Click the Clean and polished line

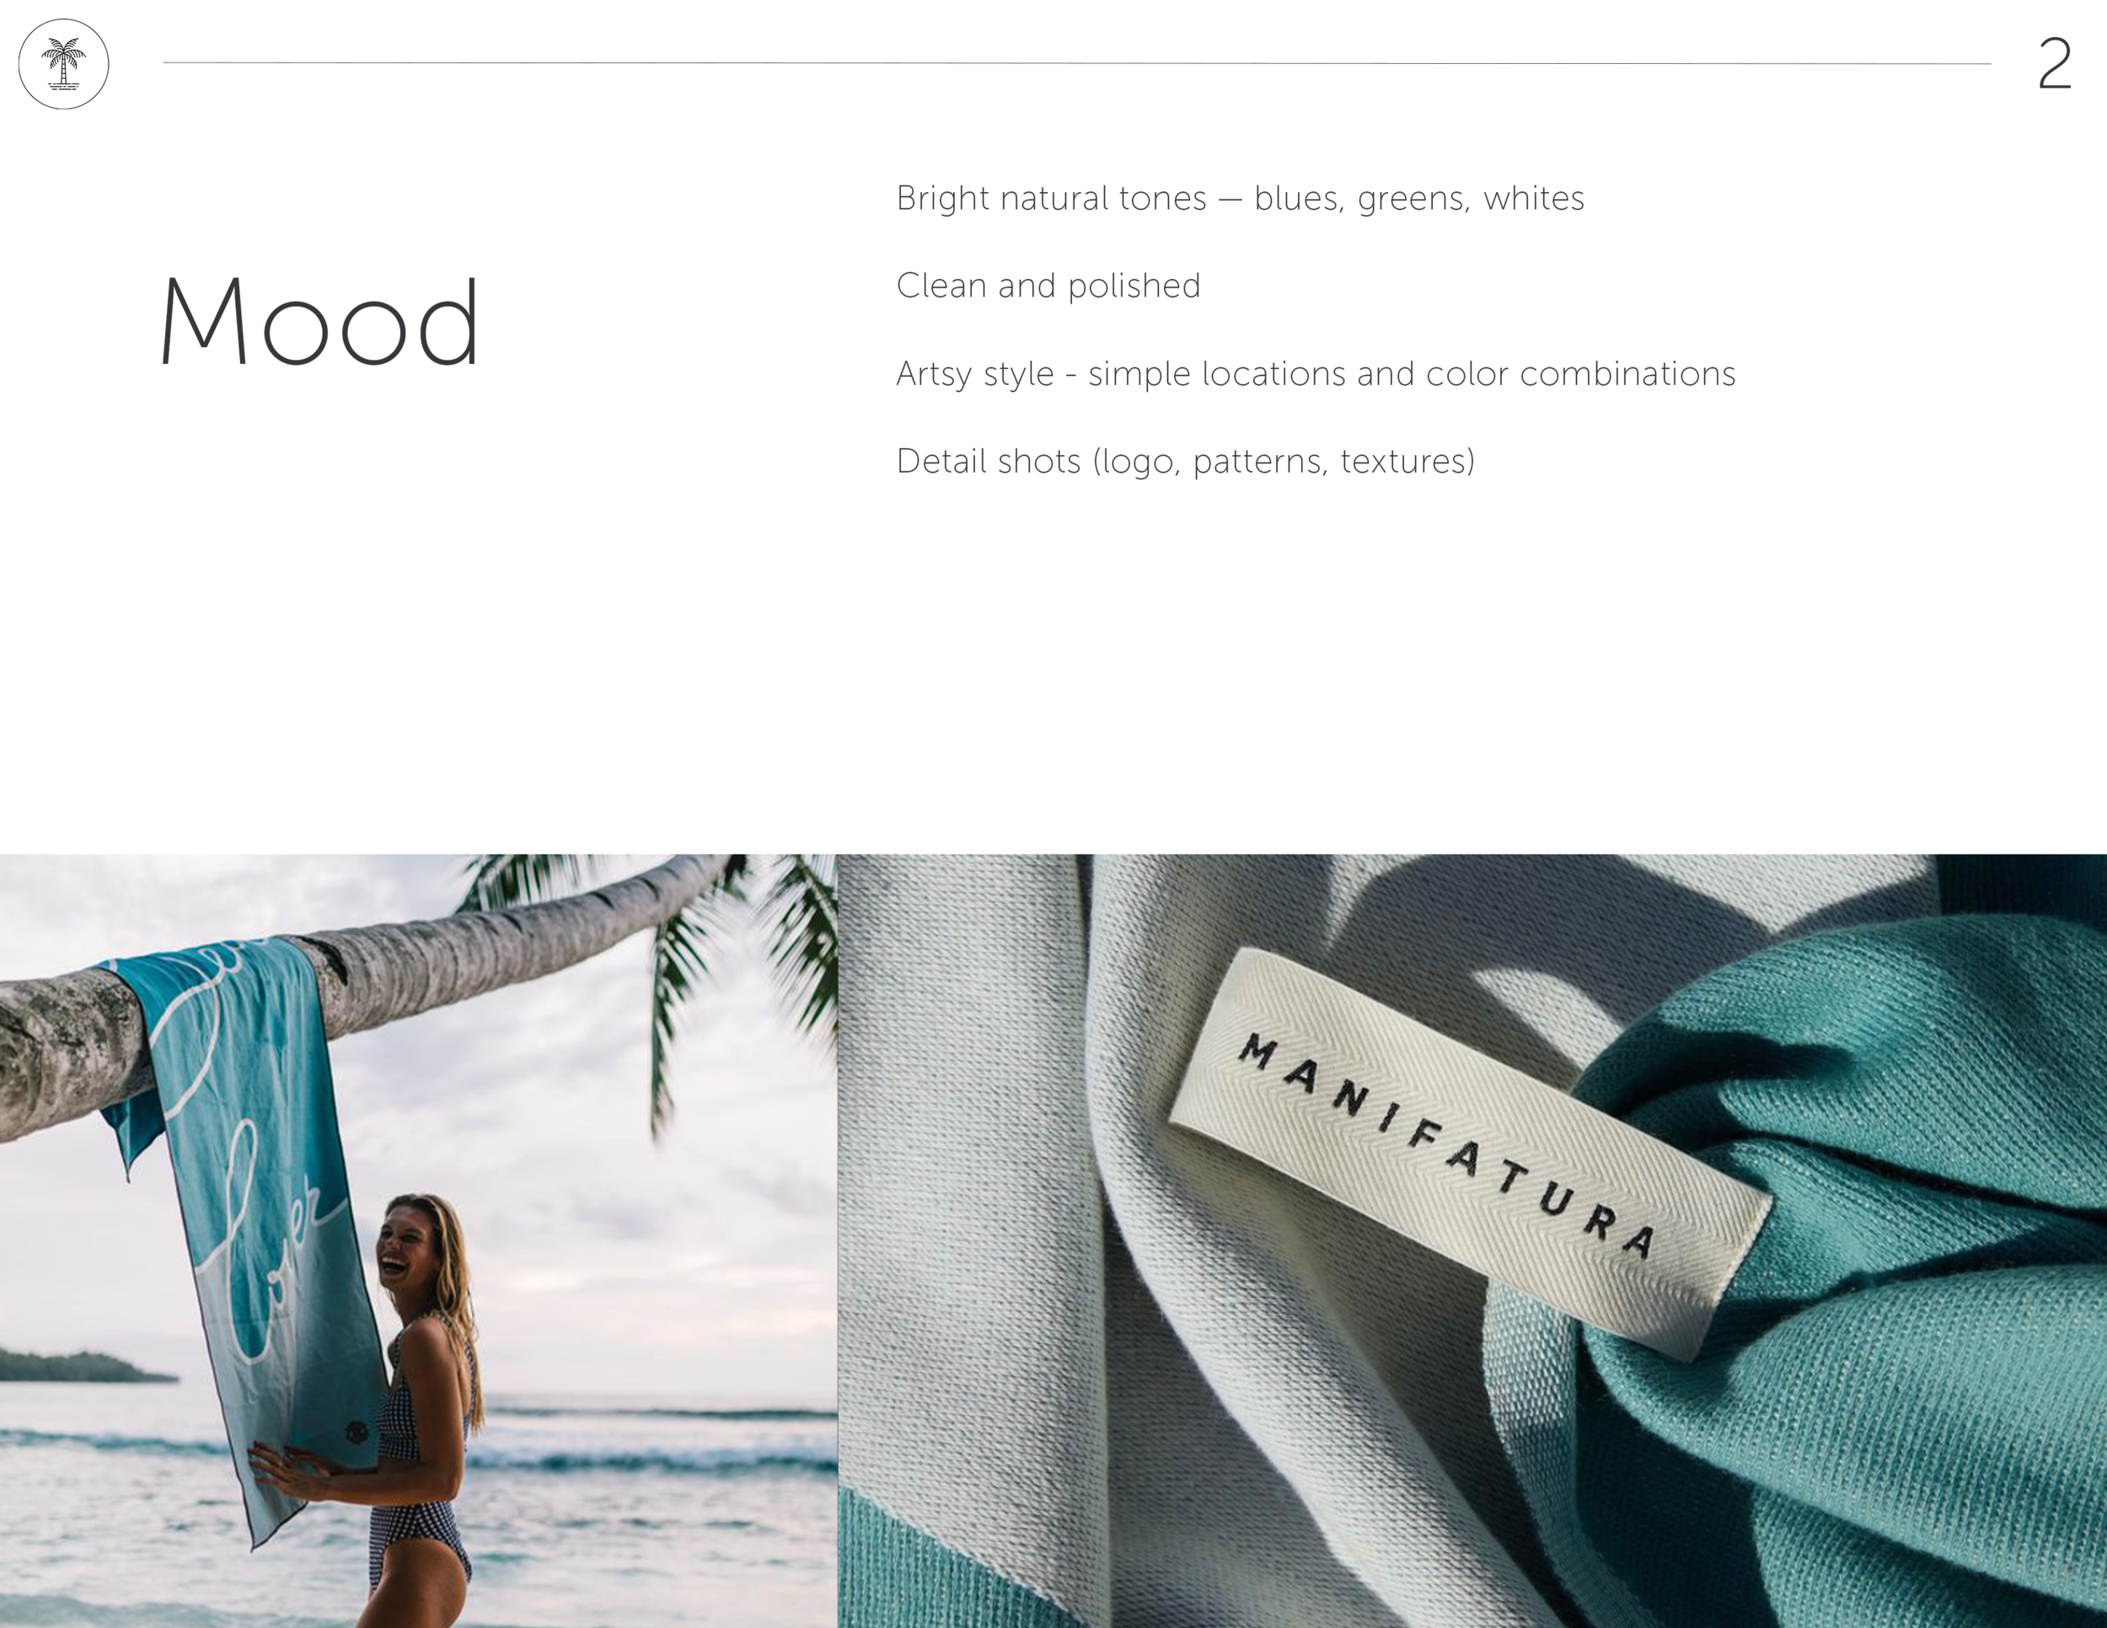coord(1048,286)
